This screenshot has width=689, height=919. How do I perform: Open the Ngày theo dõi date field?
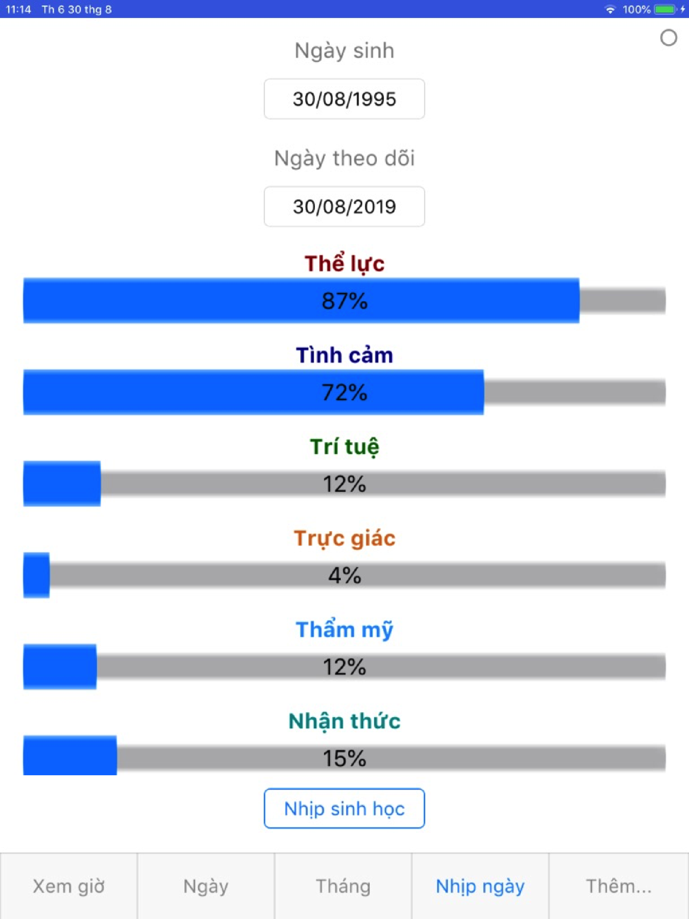tap(344, 207)
